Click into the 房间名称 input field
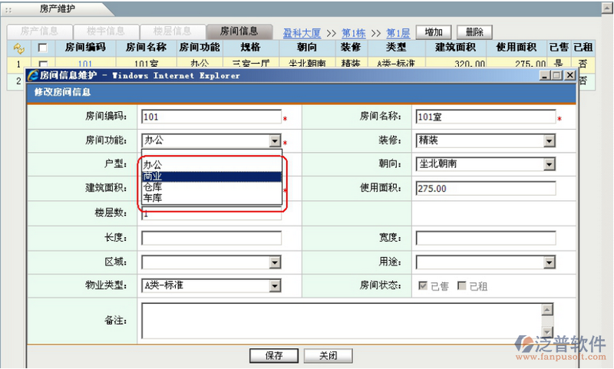The image size is (614, 369). coord(485,117)
